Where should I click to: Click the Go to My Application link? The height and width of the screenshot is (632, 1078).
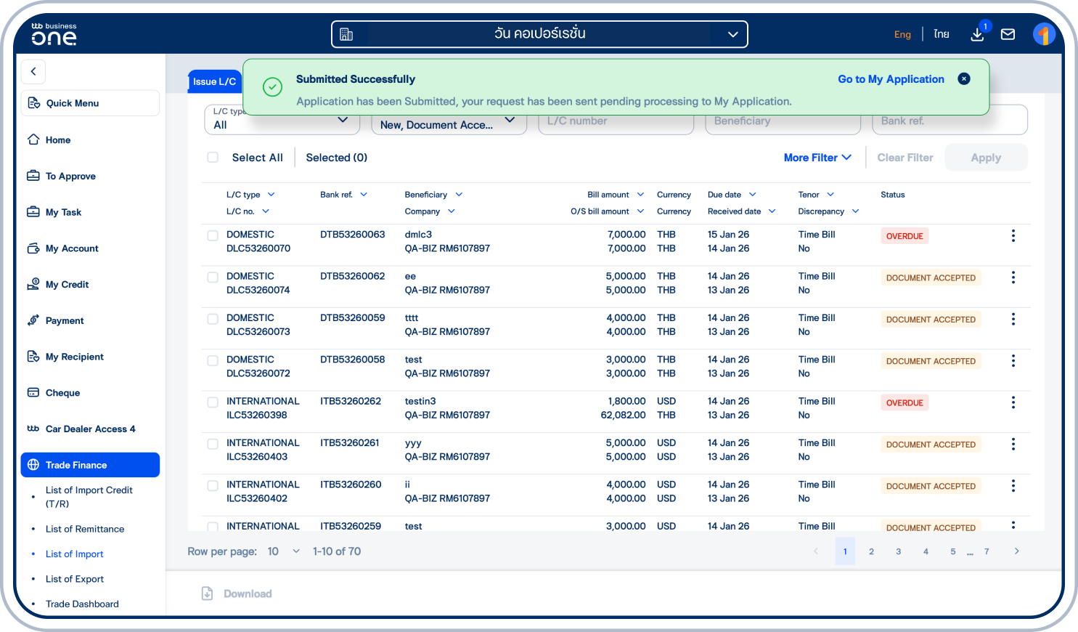891,79
